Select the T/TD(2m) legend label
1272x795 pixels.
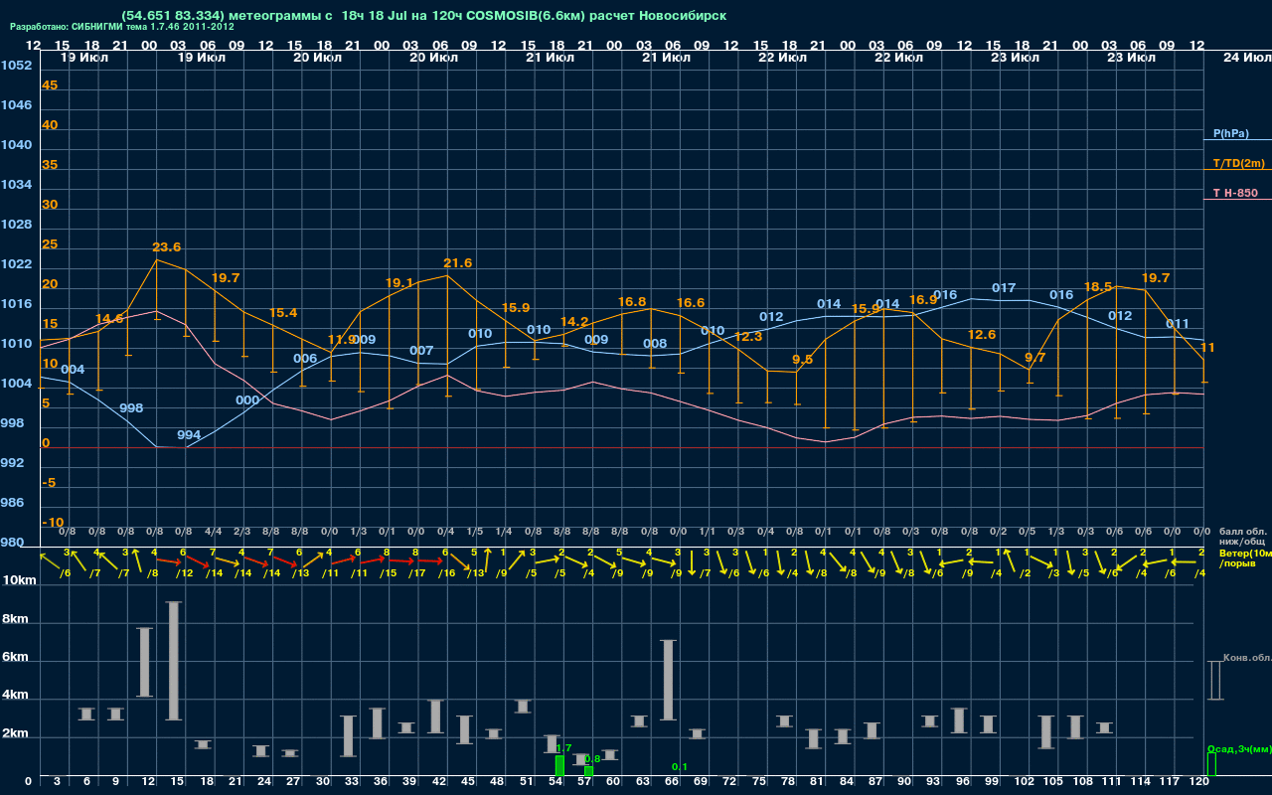1239,163
